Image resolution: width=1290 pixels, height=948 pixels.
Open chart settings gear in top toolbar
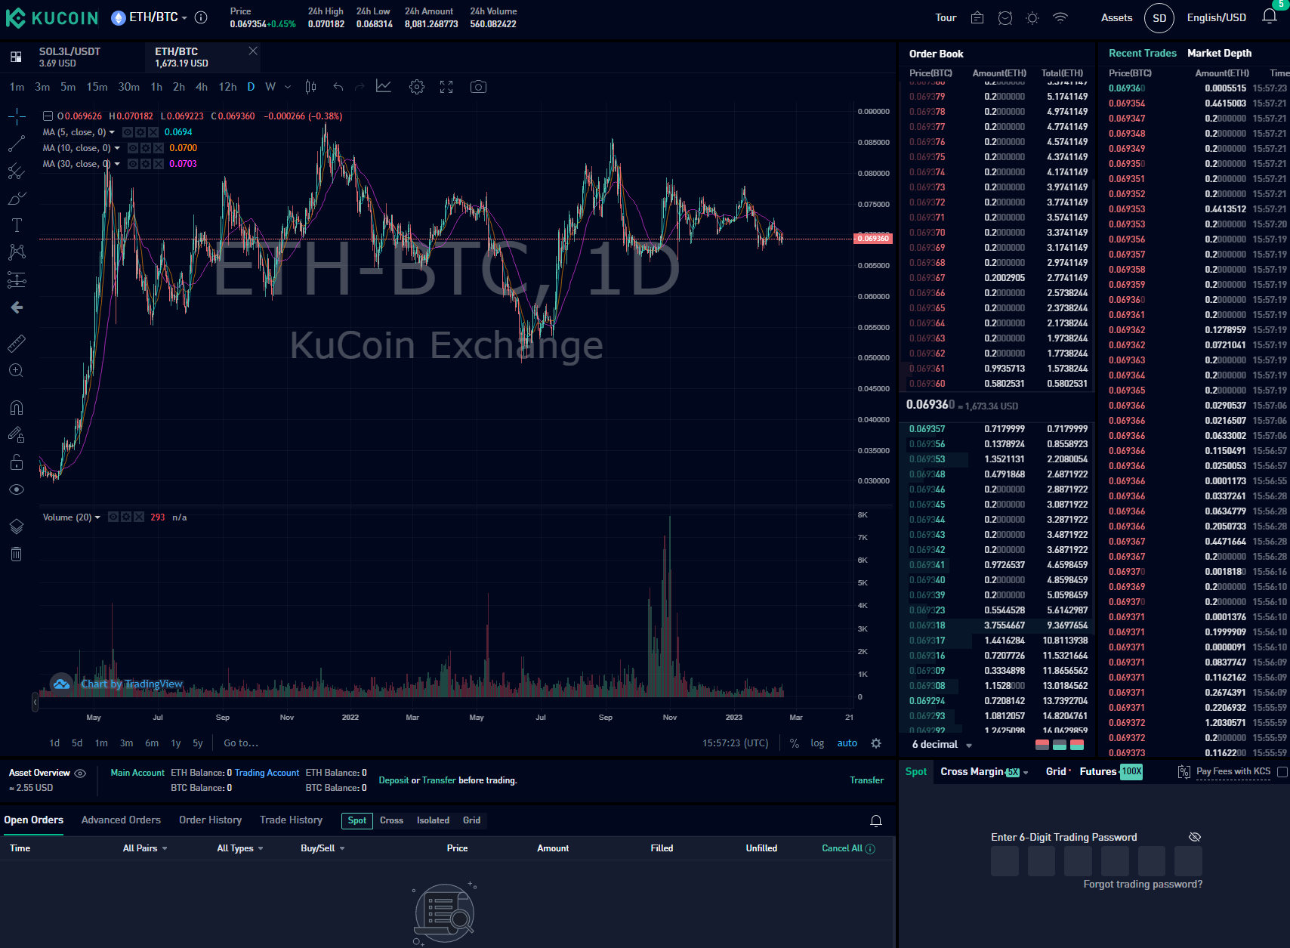417,87
